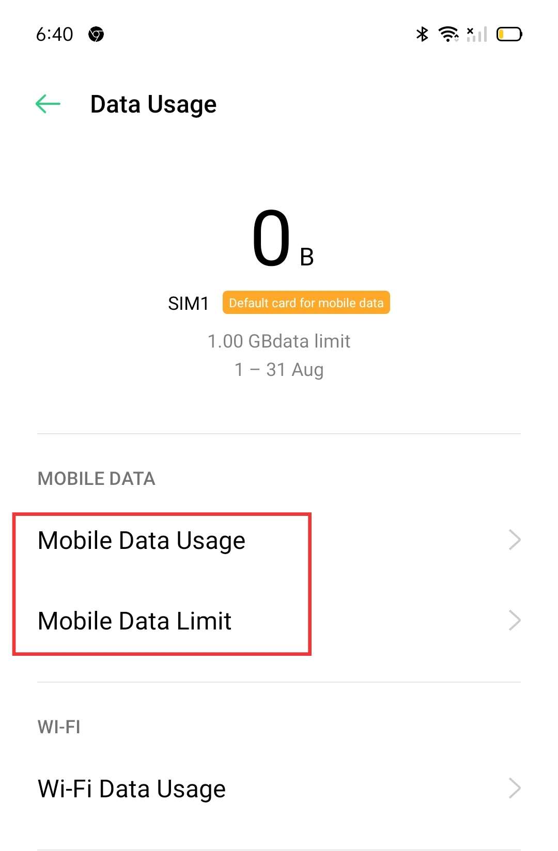558x851 pixels.
Task: Tap the Wi-Fi signal status icon
Action: [448, 34]
